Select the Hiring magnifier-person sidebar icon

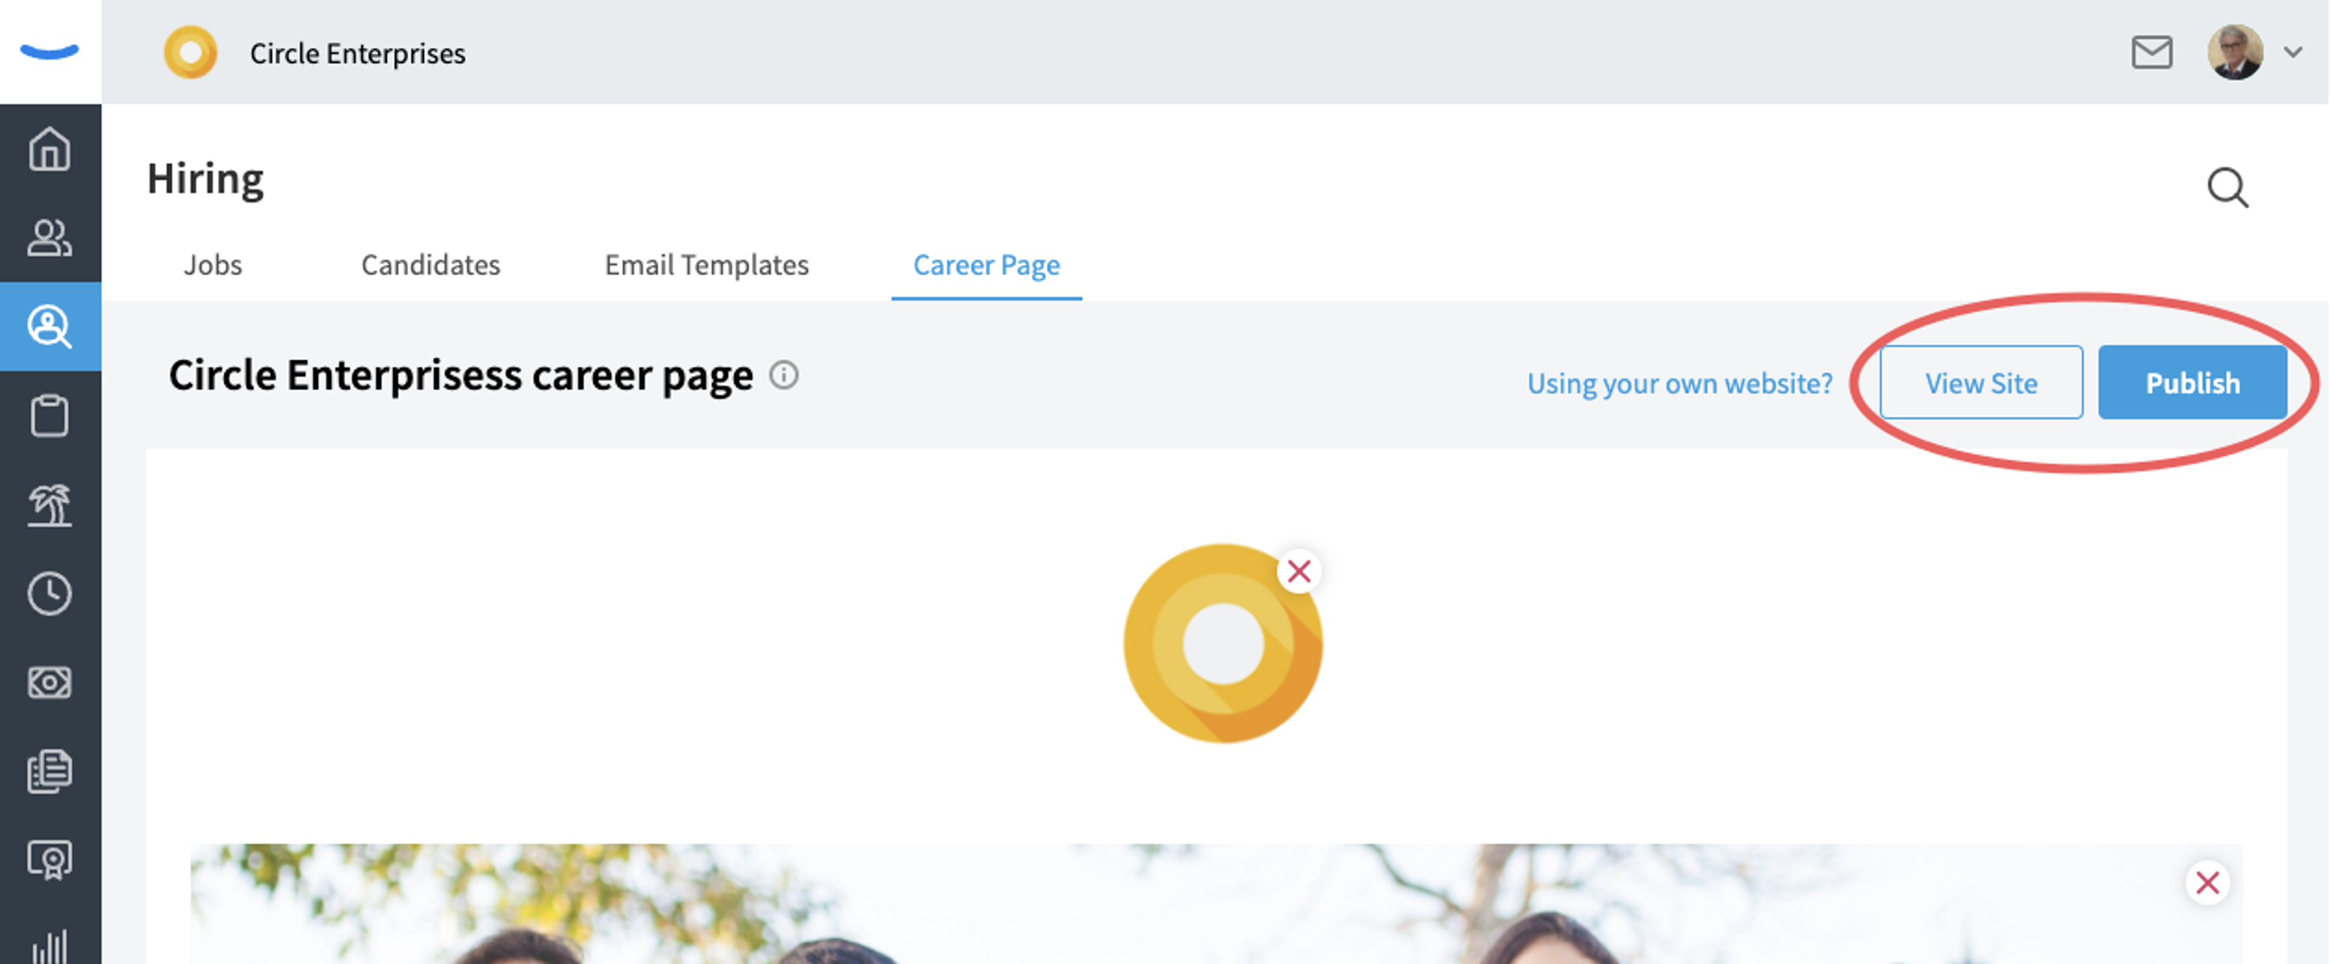[50, 326]
